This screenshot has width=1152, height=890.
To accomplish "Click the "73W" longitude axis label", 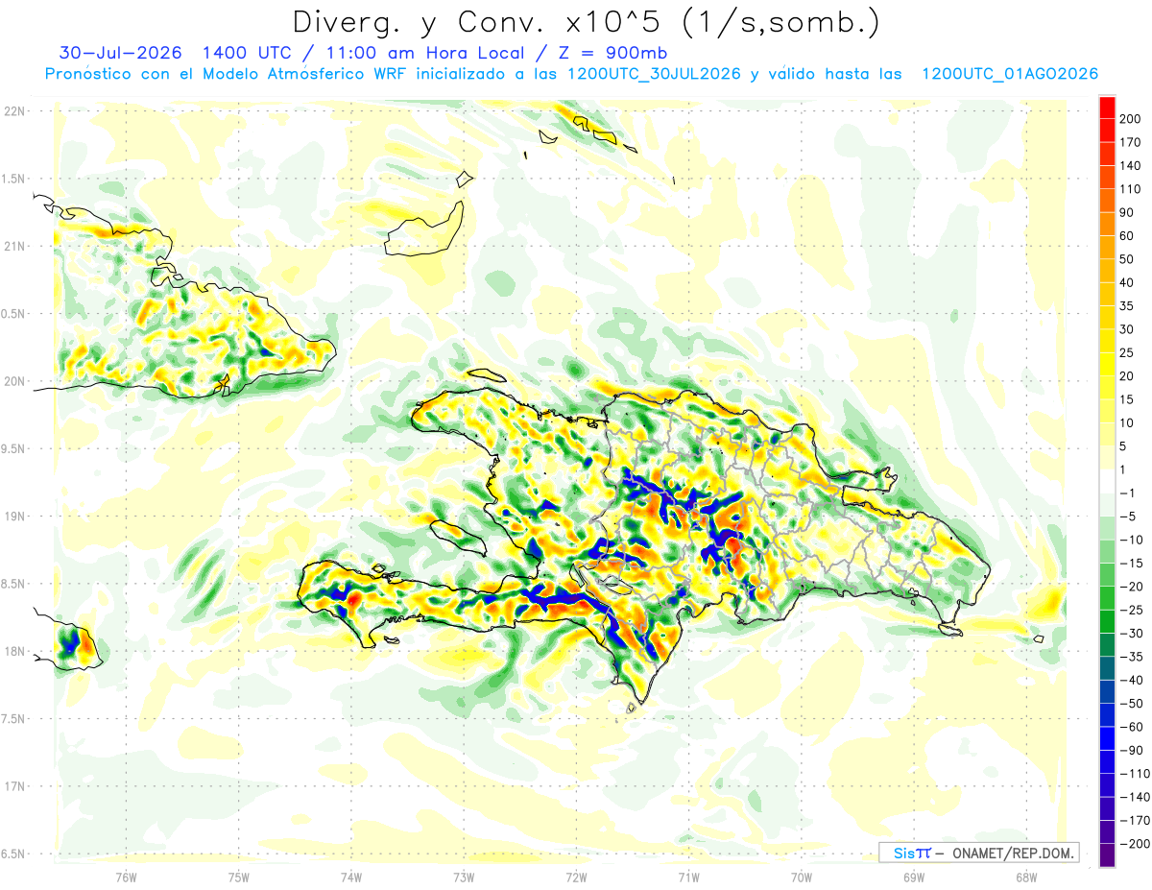I will tap(463, 877).
